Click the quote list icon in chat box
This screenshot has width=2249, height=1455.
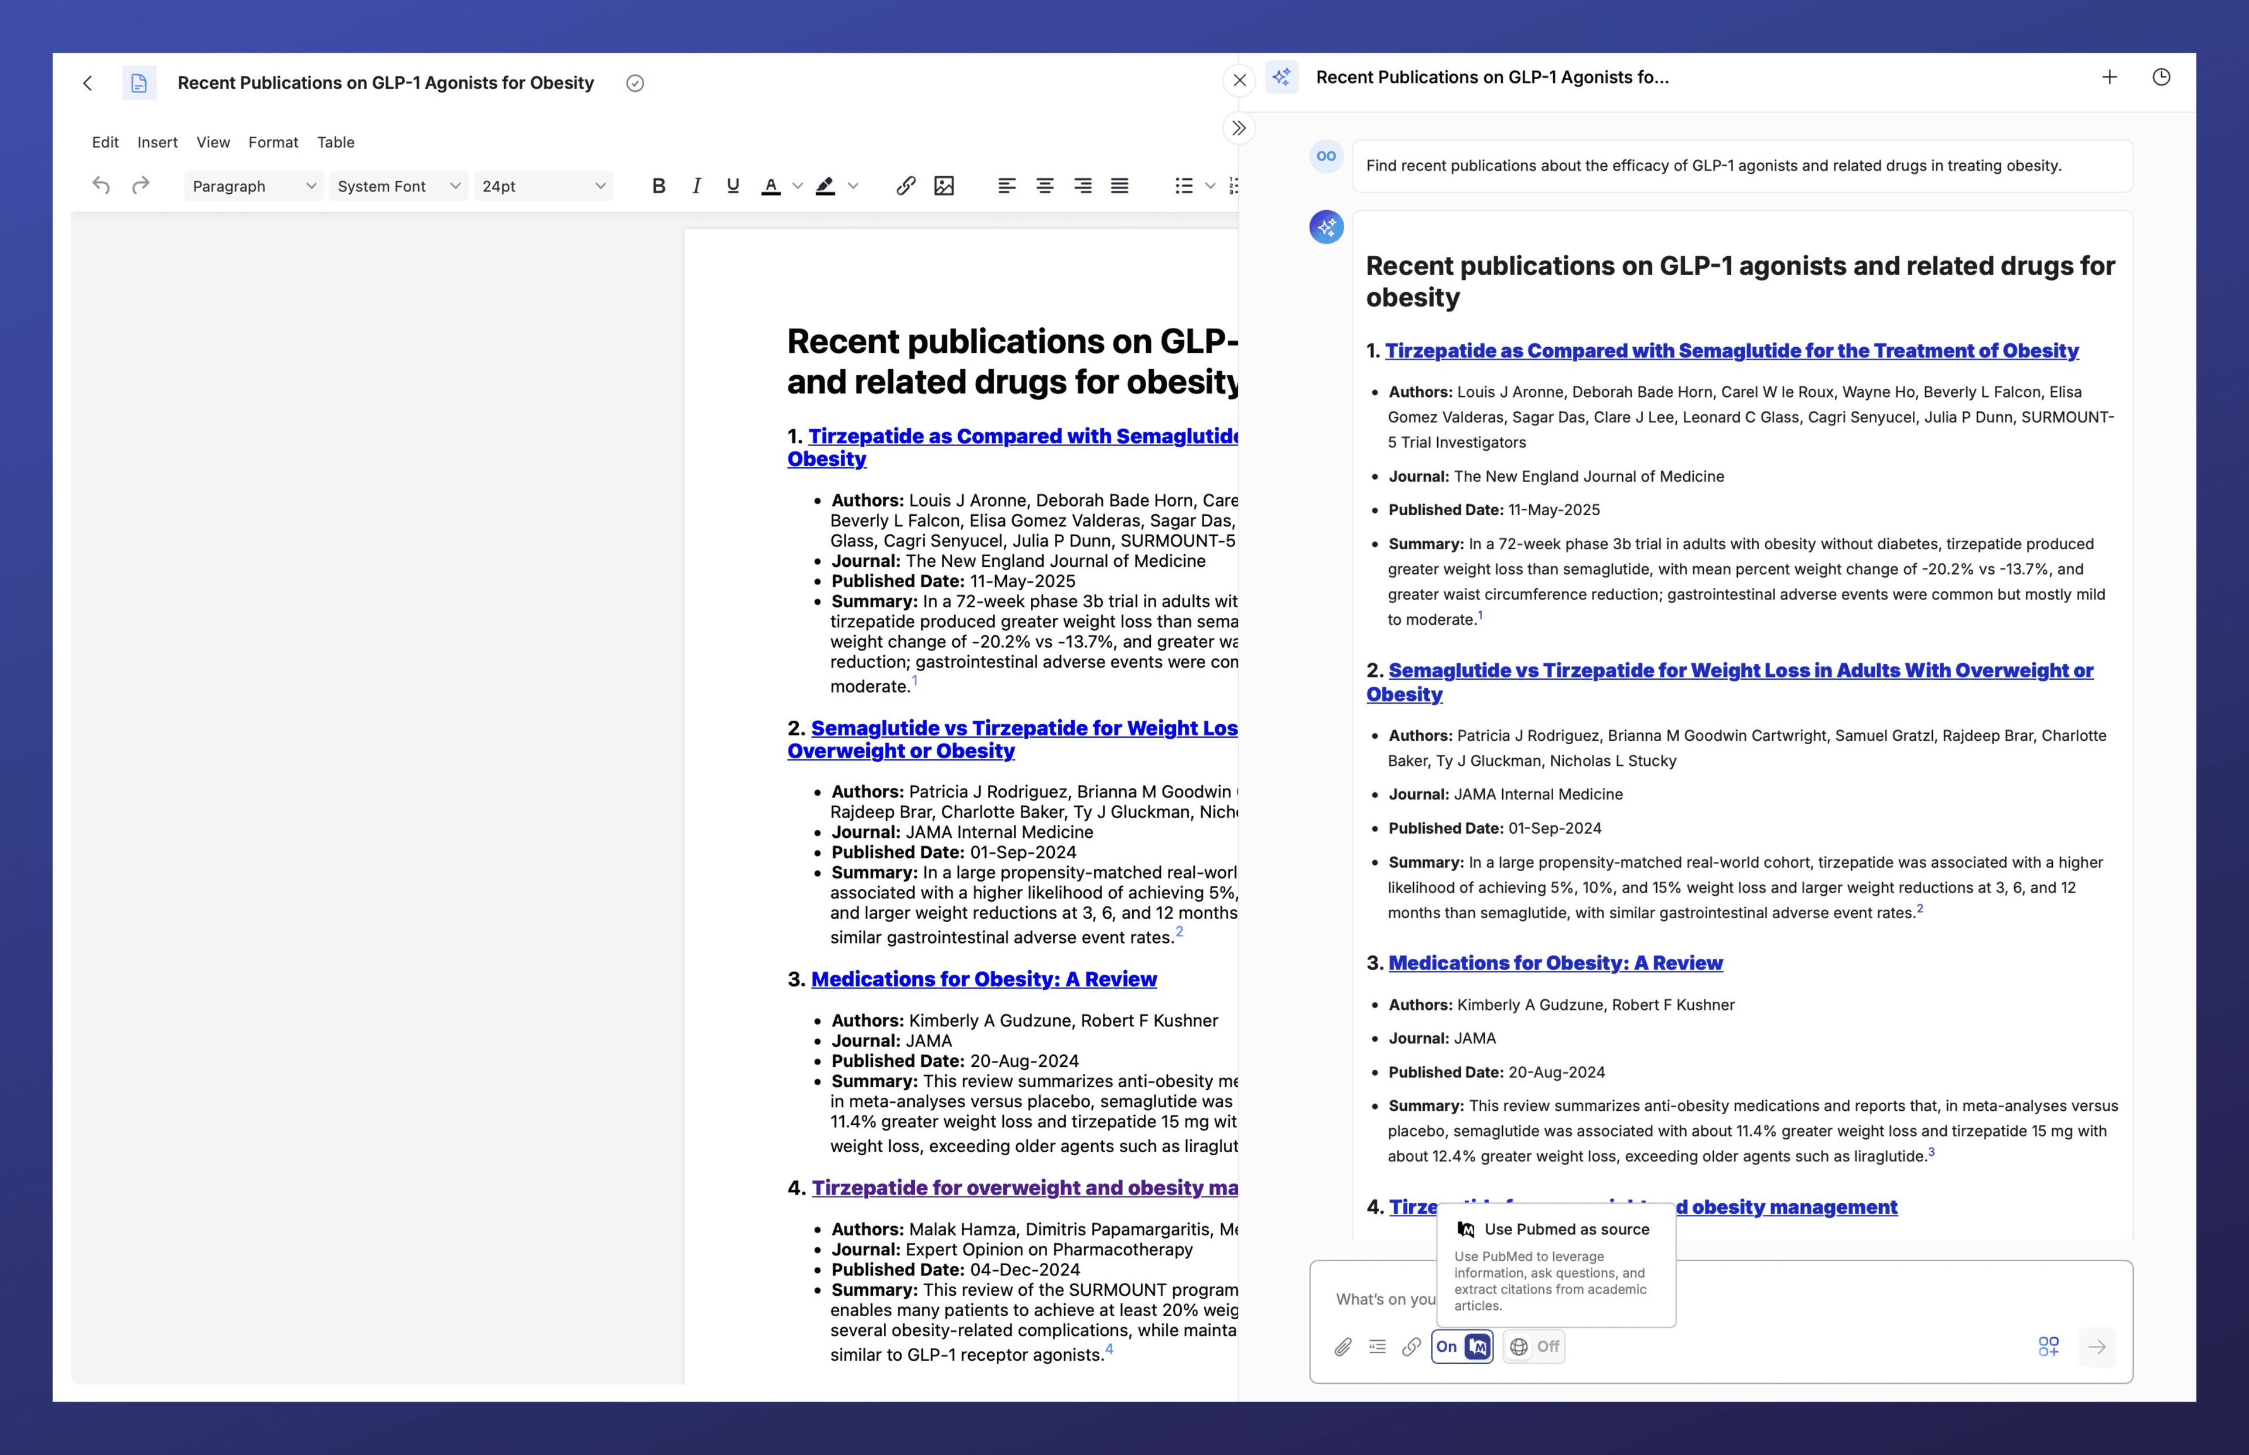tap(1377, 1346)
